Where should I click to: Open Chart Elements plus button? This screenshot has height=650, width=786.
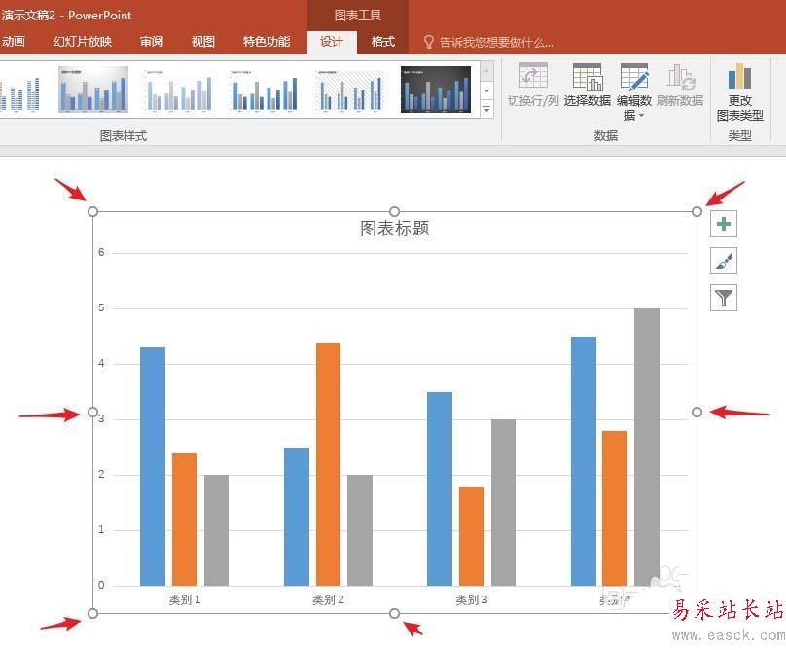pyautogui.click(x=724, y=224)
